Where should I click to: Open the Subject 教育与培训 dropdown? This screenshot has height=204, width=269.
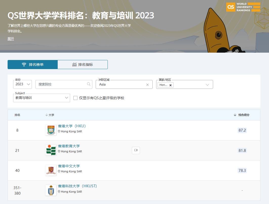click(x=42, y=98)
